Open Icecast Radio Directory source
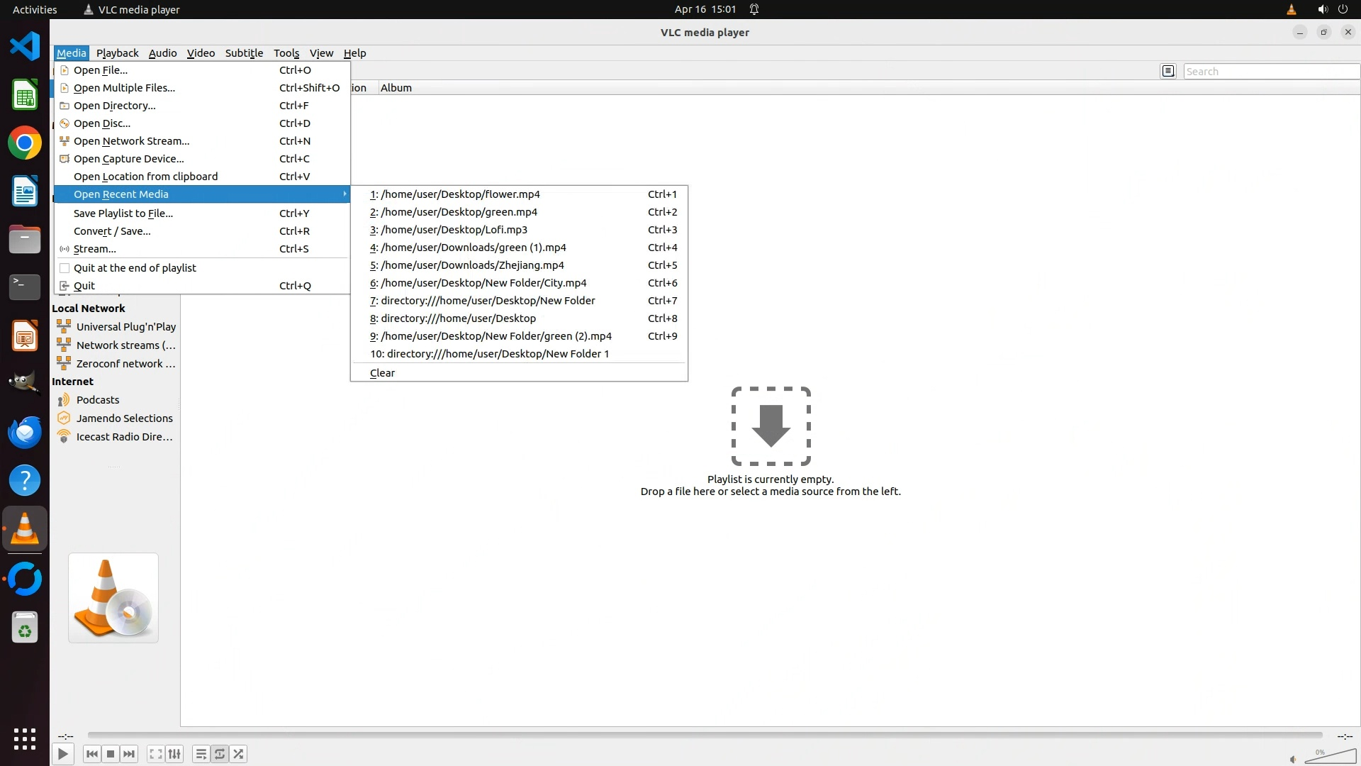The width and height of the screenshot is (1361, 766). pos(124,437)
